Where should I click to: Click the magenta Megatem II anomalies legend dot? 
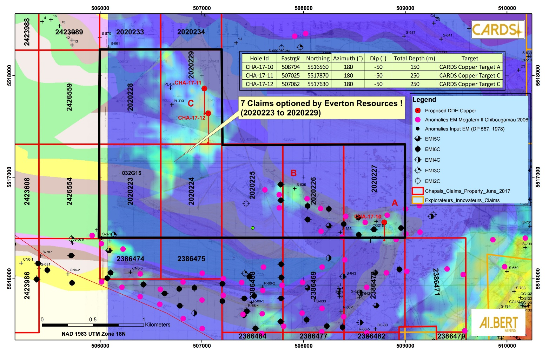tap(418, 120)
